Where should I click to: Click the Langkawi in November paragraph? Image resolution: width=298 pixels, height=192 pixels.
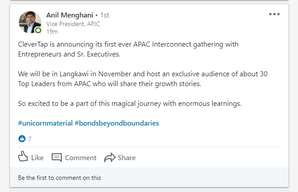pyautogui.click(x=131, y=79)
